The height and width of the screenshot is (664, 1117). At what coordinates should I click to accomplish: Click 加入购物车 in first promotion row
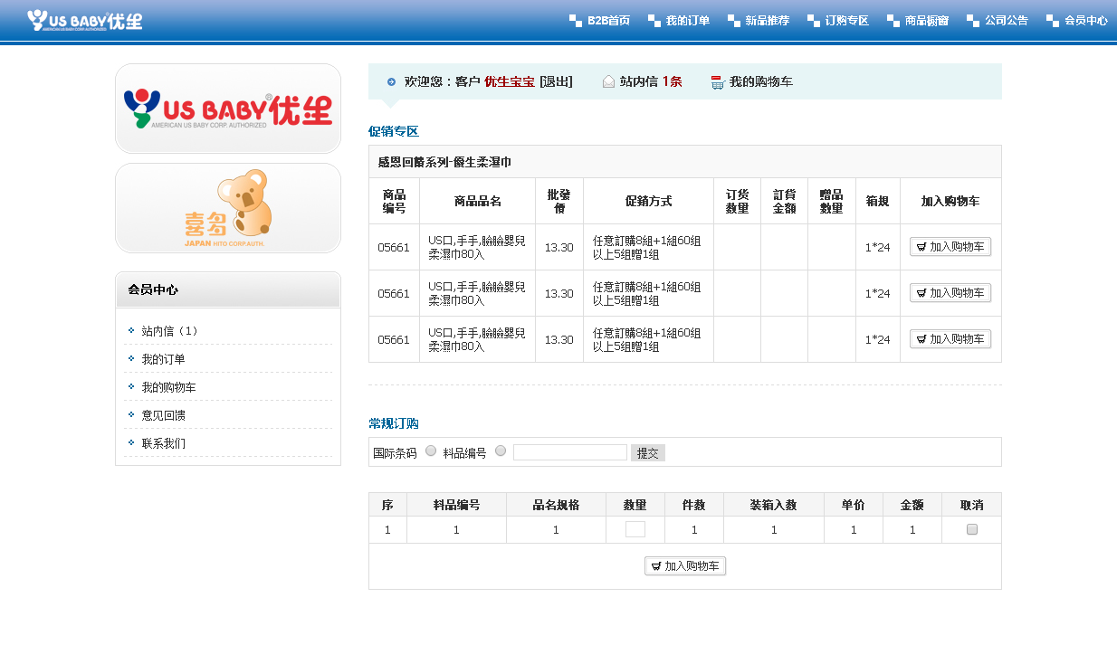pos(950,247)
